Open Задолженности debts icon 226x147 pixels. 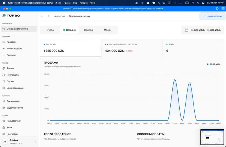pyautogui.click(x=4, y=108)
